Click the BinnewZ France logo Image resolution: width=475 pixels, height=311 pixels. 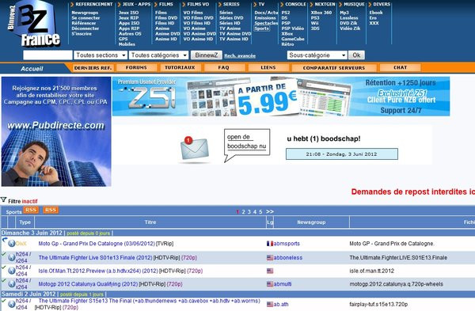pos(33,25)
